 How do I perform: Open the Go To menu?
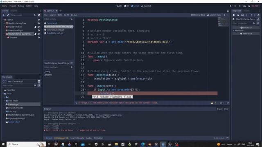pyautogui.click(x=66, y=15)
